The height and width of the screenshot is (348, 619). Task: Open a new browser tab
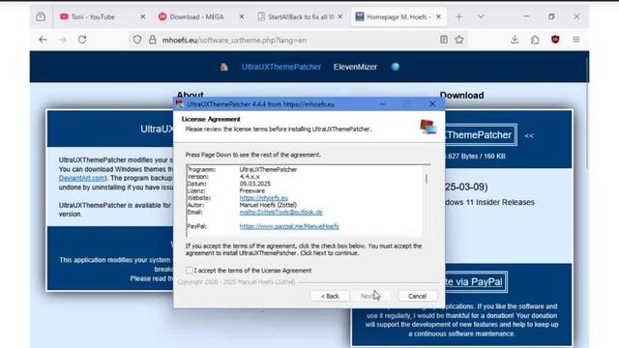458,17
